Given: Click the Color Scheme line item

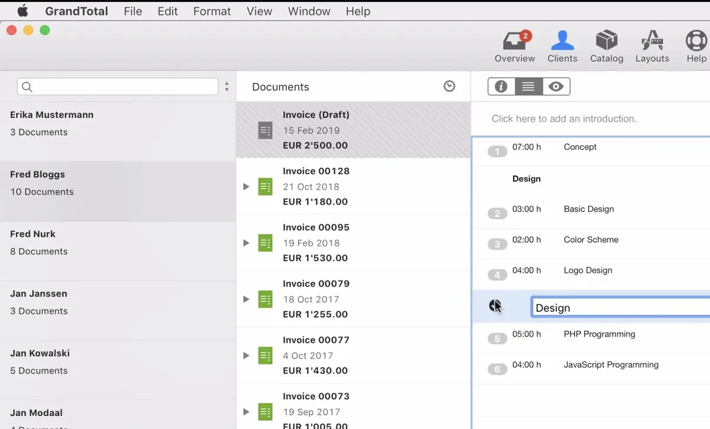Looking at the screenshot, I should [x=591, y=239].
